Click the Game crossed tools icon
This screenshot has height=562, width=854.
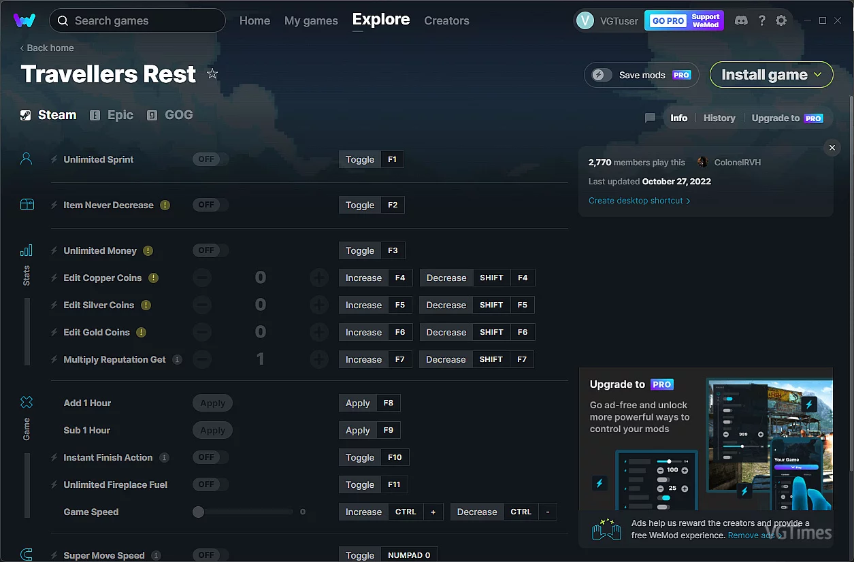[x=27, y=402]
